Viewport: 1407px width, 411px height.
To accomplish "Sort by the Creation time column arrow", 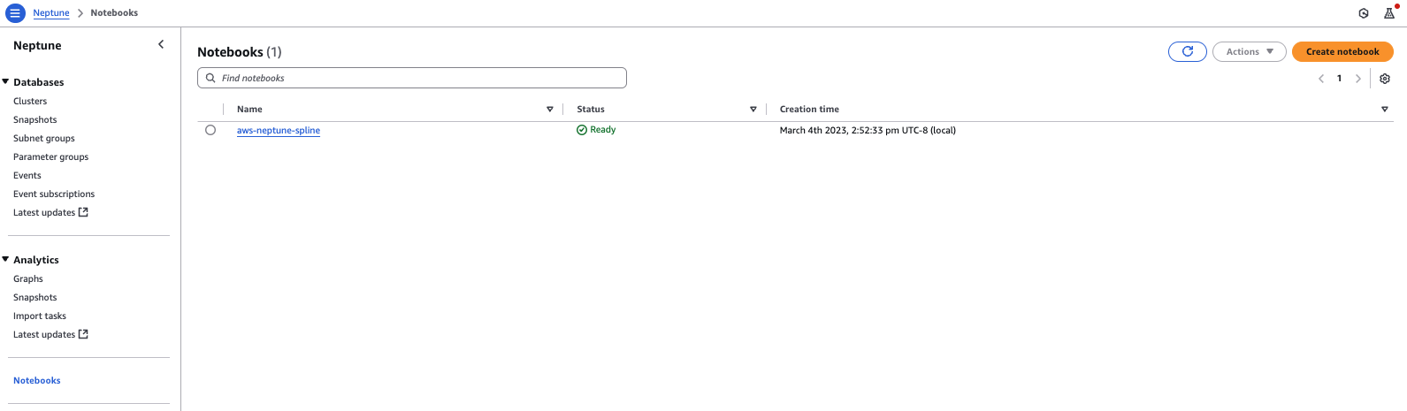I will click(x=1385, y=110).
